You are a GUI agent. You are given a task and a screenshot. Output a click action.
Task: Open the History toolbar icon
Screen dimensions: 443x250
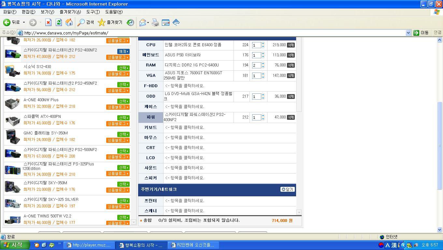click(130, 22)
